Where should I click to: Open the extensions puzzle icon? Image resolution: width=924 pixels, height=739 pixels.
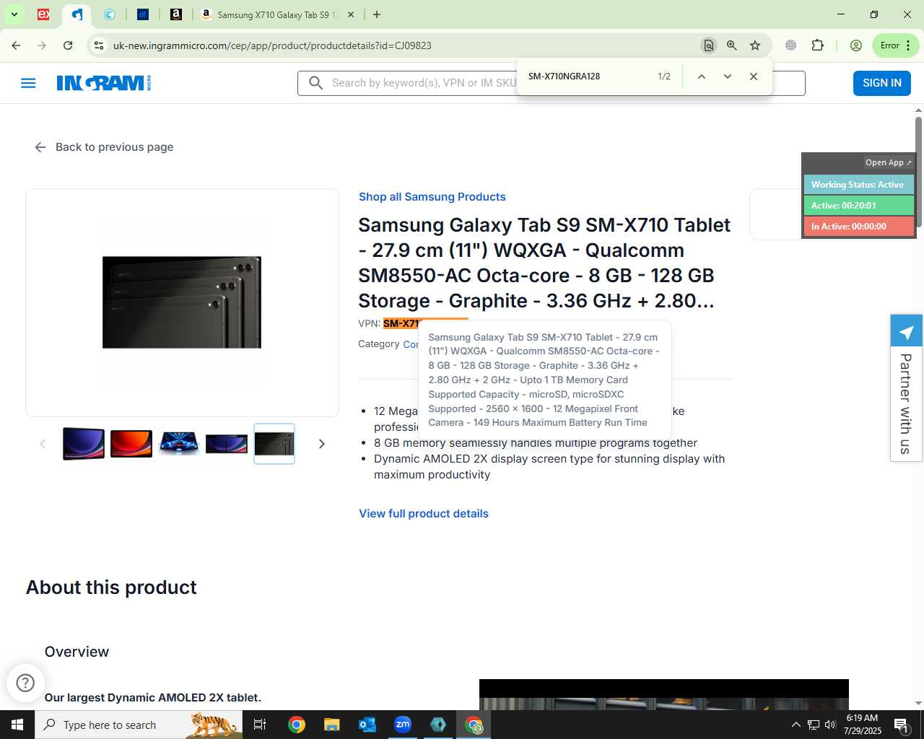click(817, 45)
